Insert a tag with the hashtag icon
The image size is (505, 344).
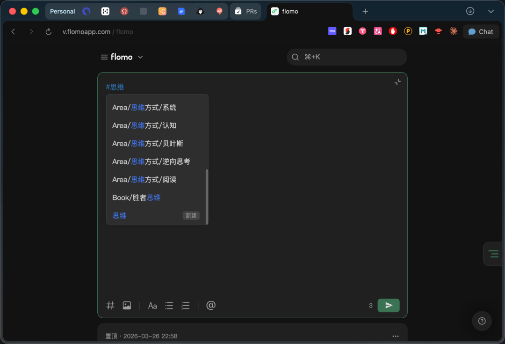point(110,305)
